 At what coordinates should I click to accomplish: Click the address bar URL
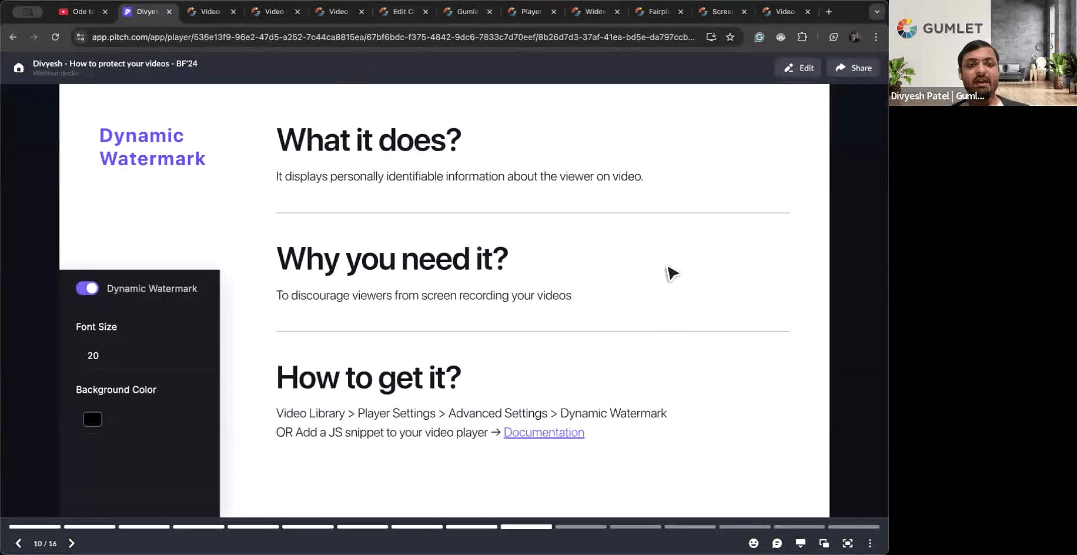pyautogui.click(x=393, y=37)
